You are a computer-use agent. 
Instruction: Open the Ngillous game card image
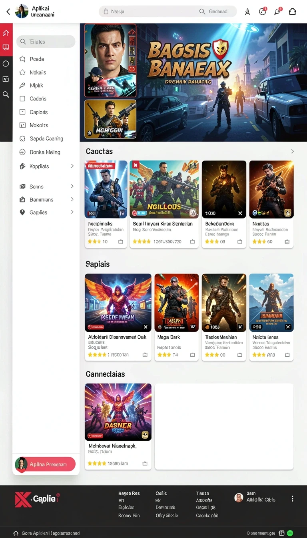(x=164, y=189)
